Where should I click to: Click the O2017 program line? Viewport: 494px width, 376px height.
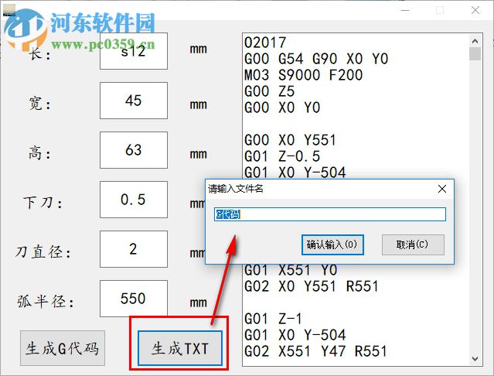[265, 43]
